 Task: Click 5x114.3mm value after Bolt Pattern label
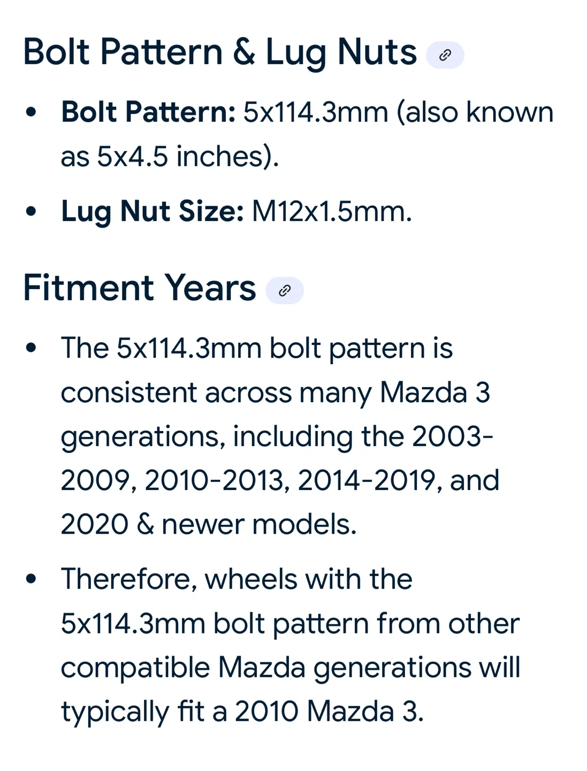315,112
